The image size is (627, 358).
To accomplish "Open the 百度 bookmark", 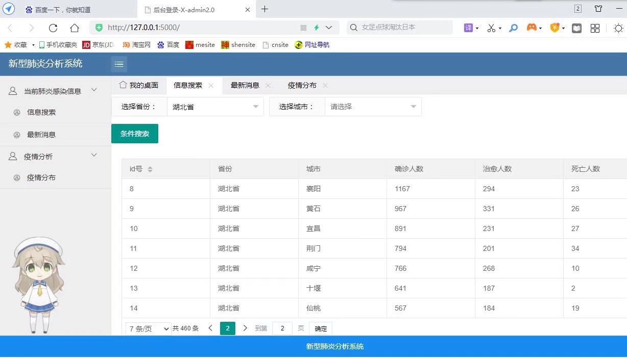I will click(x=168, y=45).
